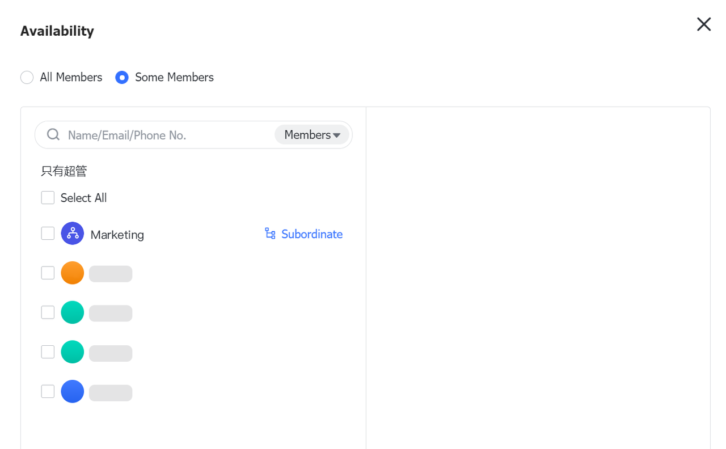Check the box beside the blue avatar
Viewport: 726px width, 449px height.
[x=48, y=391]
